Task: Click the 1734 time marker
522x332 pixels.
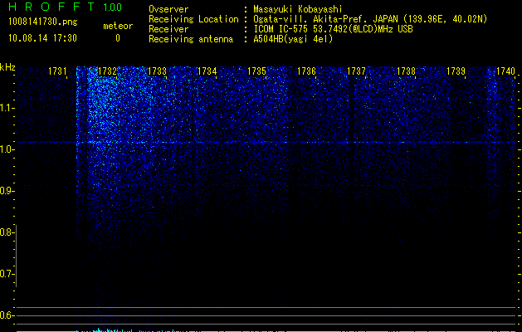Action: click(x=207, y=71)
